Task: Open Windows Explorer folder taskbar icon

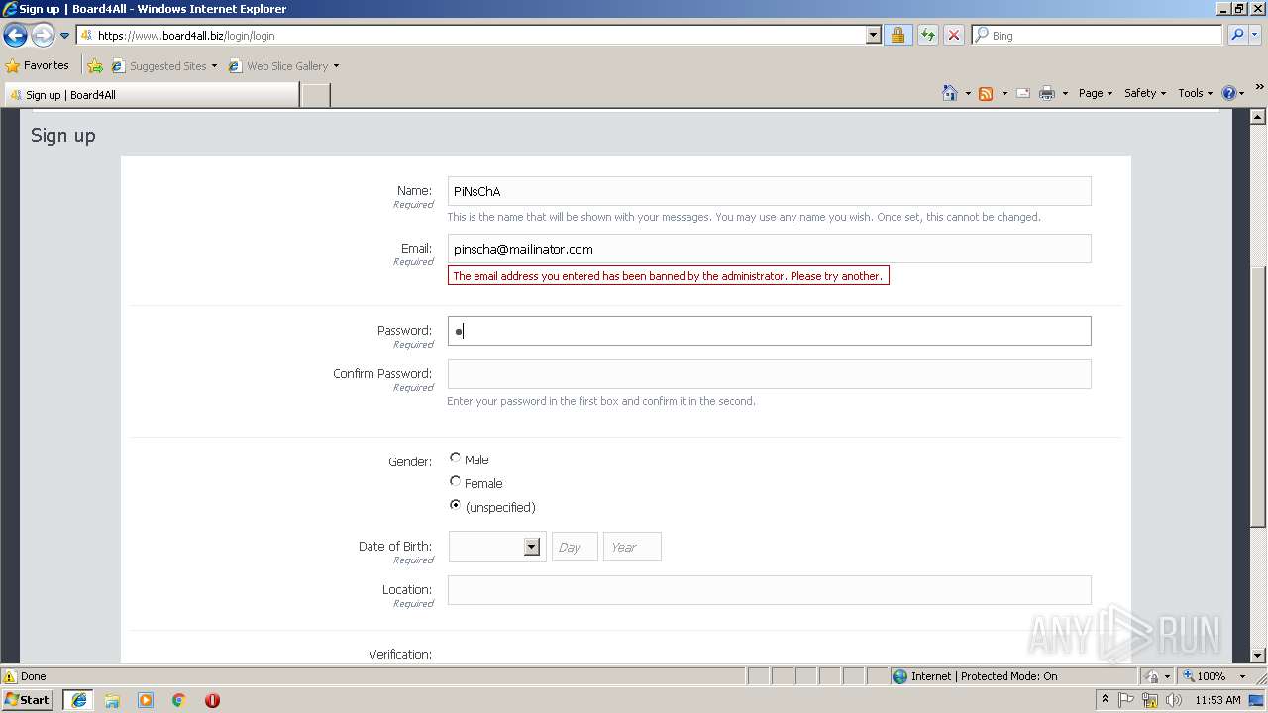Action: 112,700
